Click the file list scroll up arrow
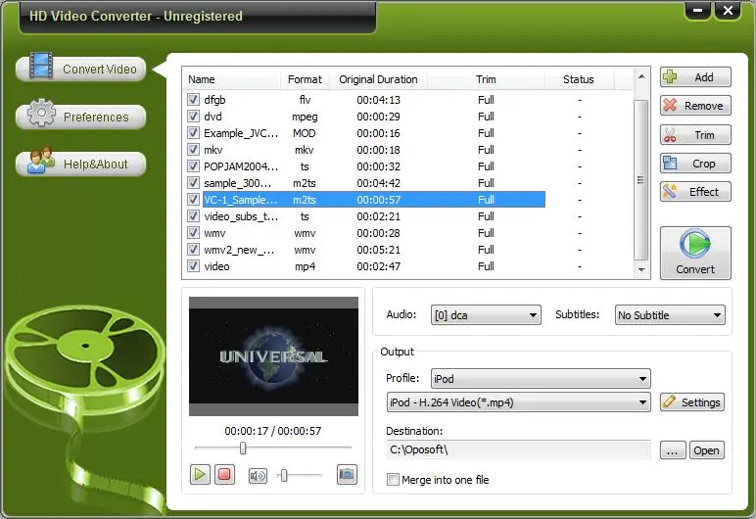 click(641, 76)
